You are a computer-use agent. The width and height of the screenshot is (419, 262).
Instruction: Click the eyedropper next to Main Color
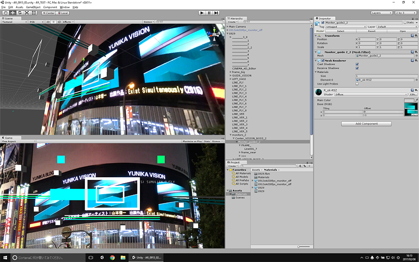[x=416, y=100]
